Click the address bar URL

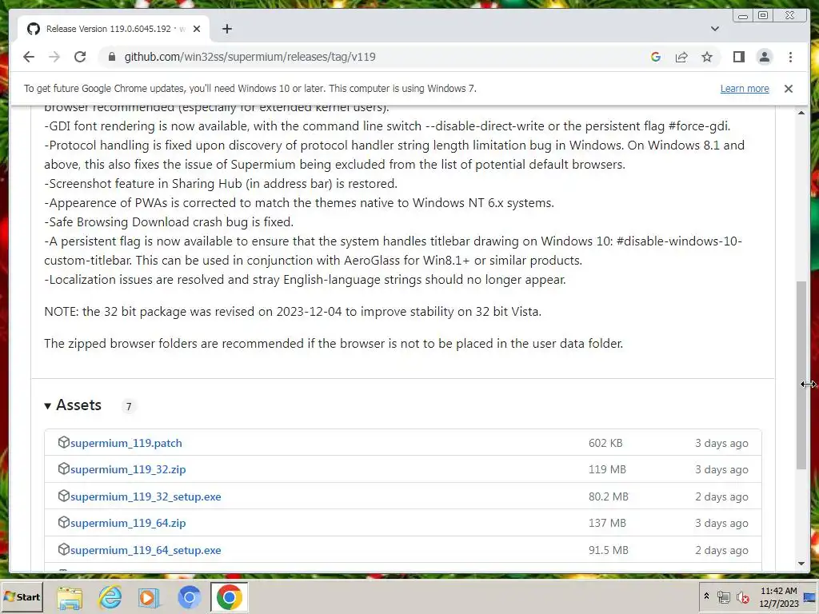click(250, 57)
